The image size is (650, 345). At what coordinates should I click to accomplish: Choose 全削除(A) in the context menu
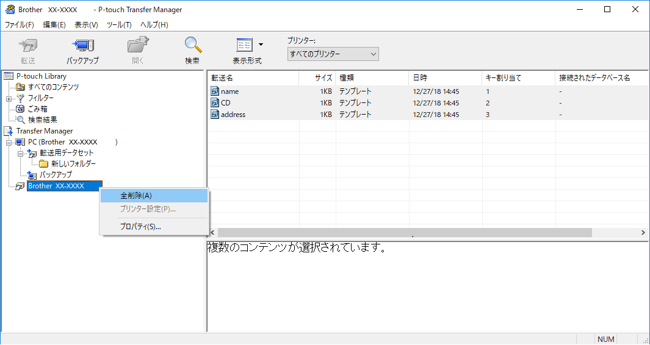click(154, 196)
